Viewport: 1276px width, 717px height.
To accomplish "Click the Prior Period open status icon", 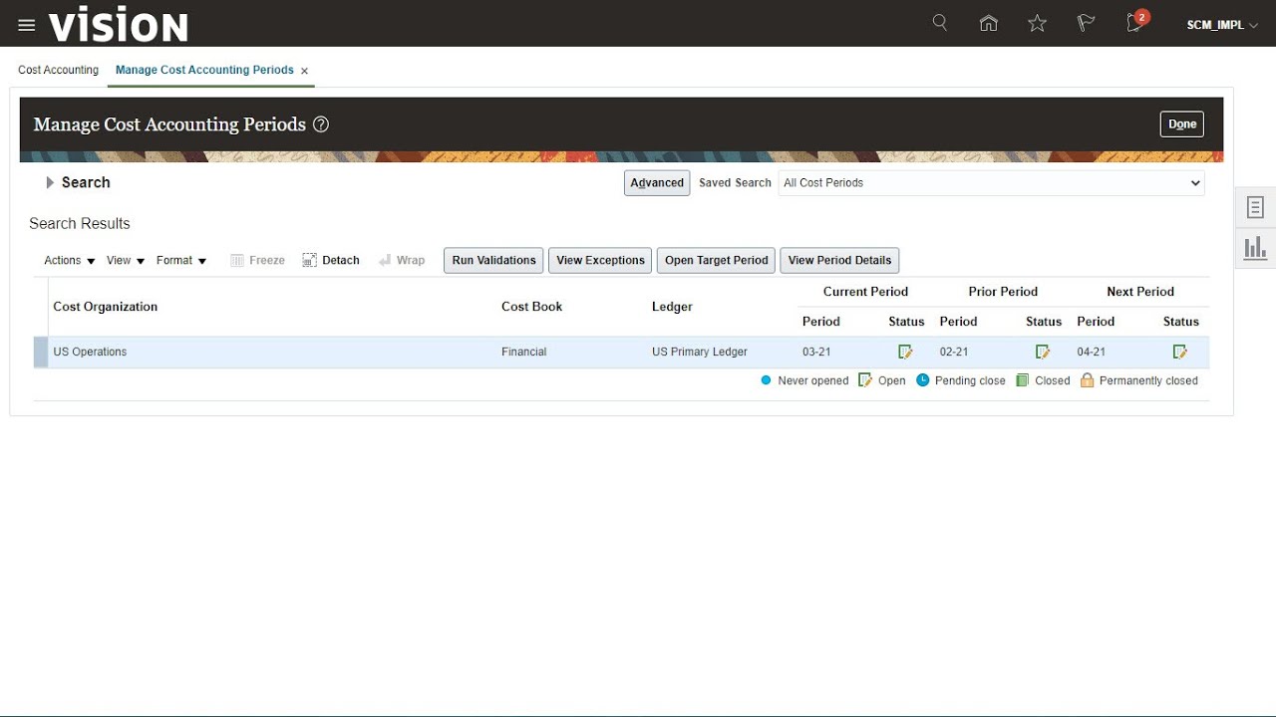I will (x=1043, y=352).
